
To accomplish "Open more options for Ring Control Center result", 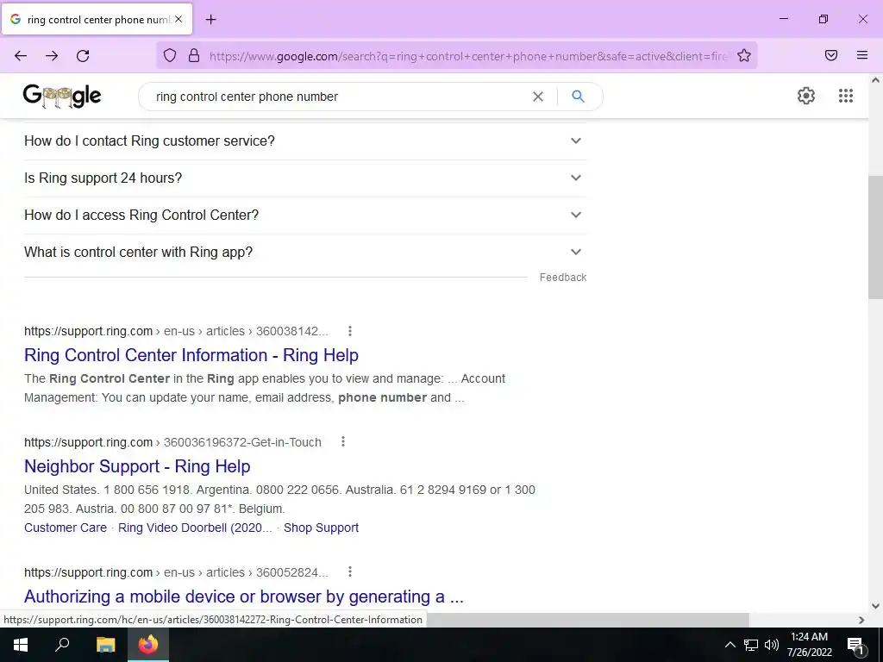I will point(350,331).
